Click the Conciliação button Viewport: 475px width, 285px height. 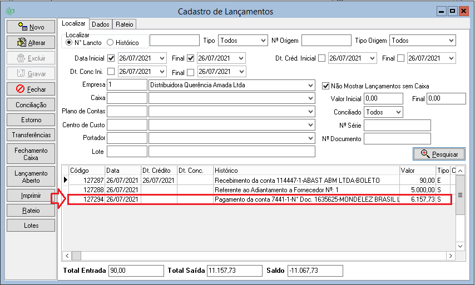31,104
